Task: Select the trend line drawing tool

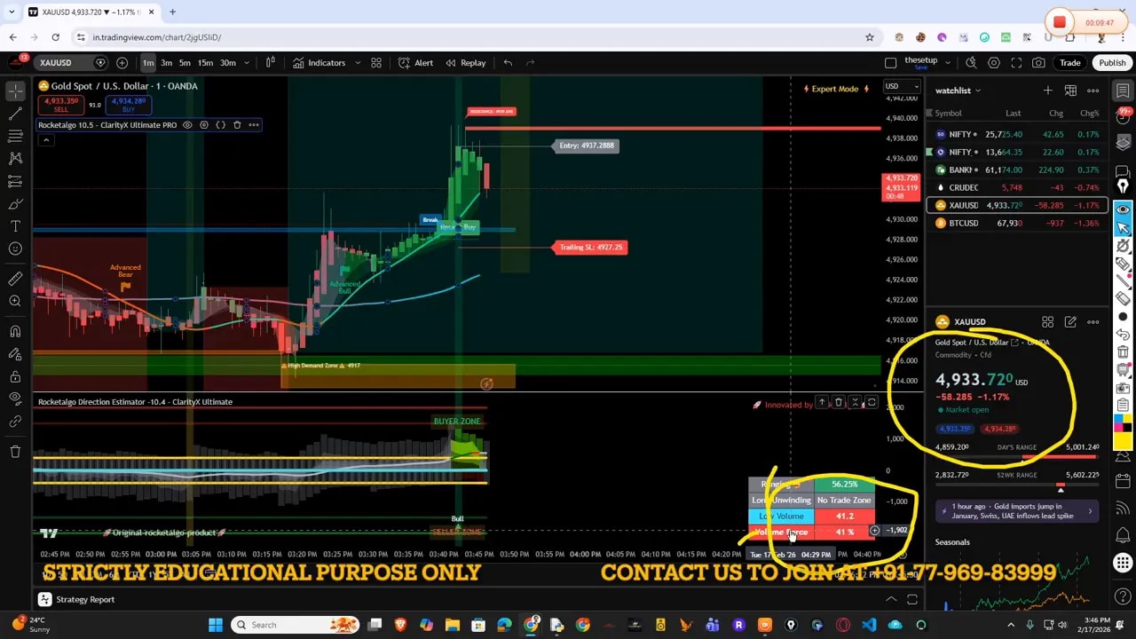Action: [15, 114]
